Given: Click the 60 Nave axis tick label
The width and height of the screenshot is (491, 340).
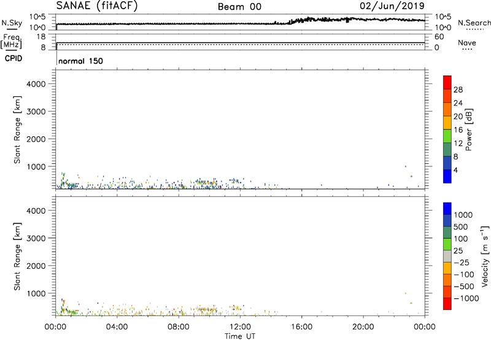Looking at the screenshot, I should pyautogui.click(x=439, y=37).
